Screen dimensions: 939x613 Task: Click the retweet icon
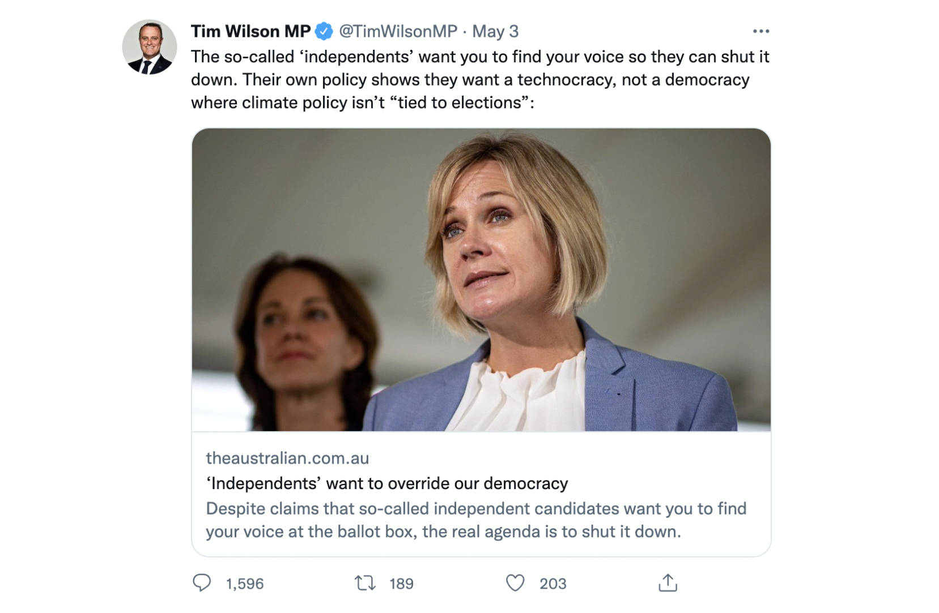point(366,583)
